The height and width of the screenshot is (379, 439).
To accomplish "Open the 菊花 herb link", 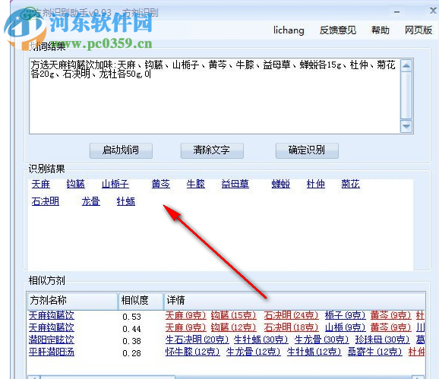I will 351,184.
